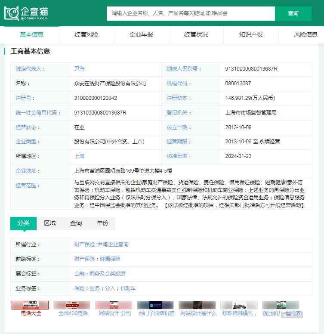Focus the company name search field

190,13
